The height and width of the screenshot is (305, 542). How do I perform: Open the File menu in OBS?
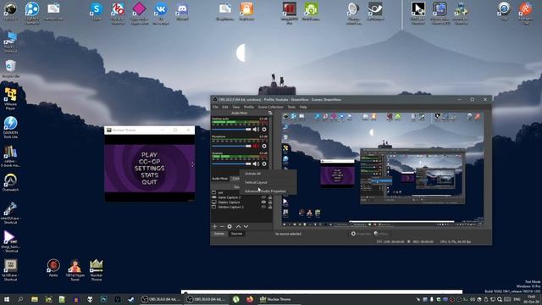(215, 107)
